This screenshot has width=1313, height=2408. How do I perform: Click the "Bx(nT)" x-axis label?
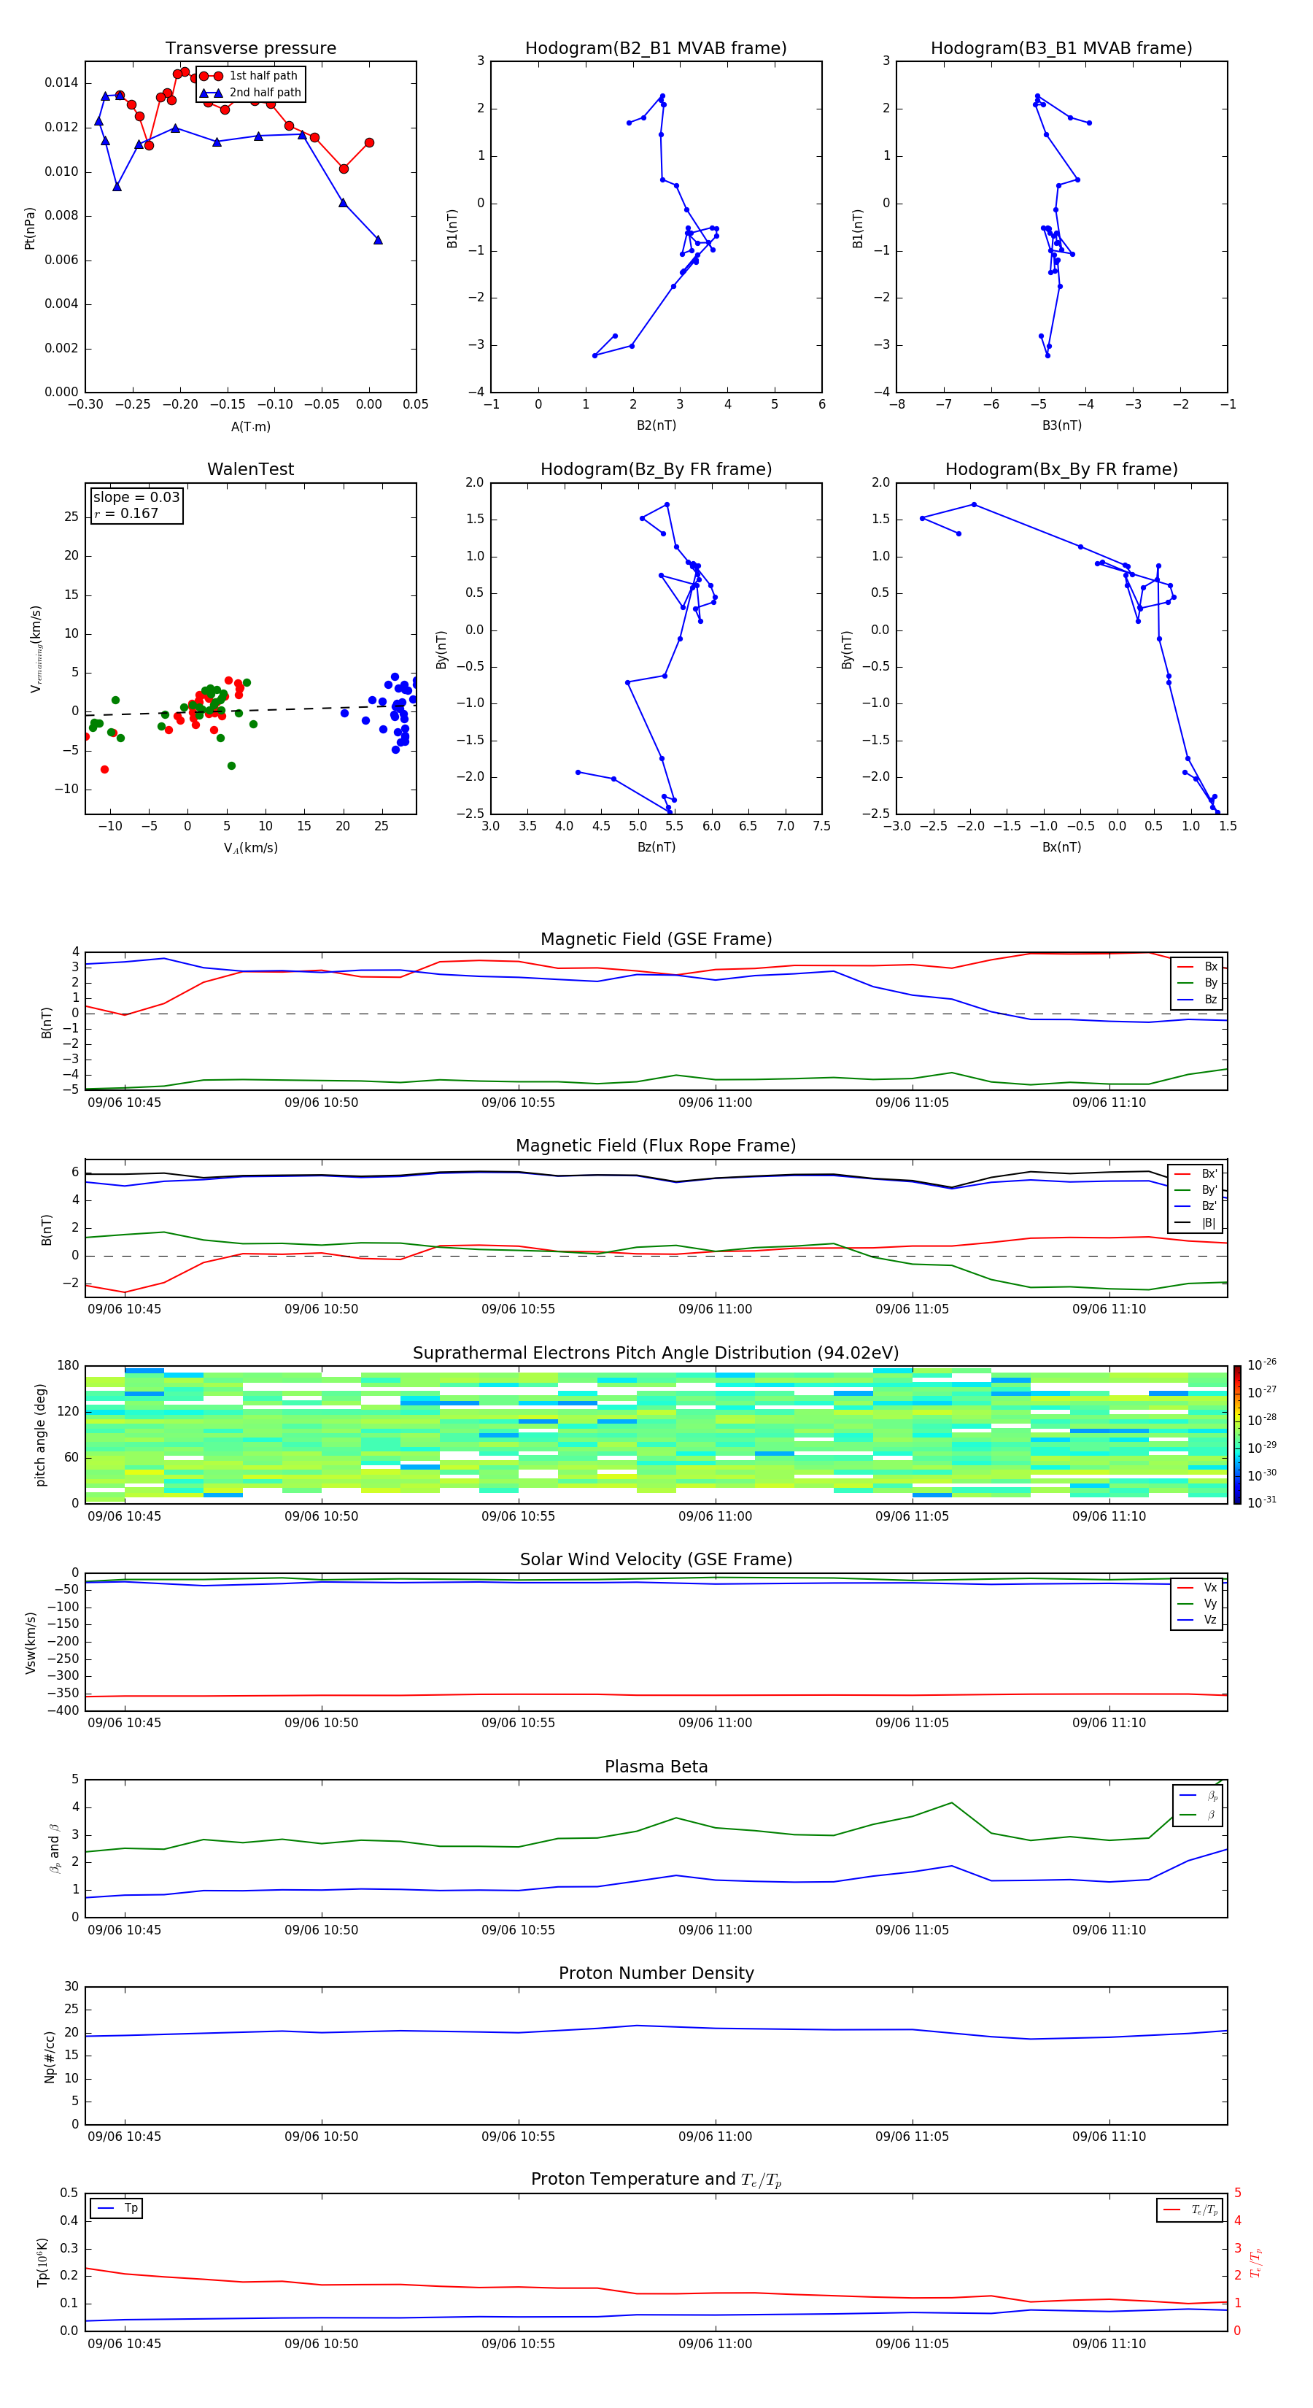click(1061, 847)
